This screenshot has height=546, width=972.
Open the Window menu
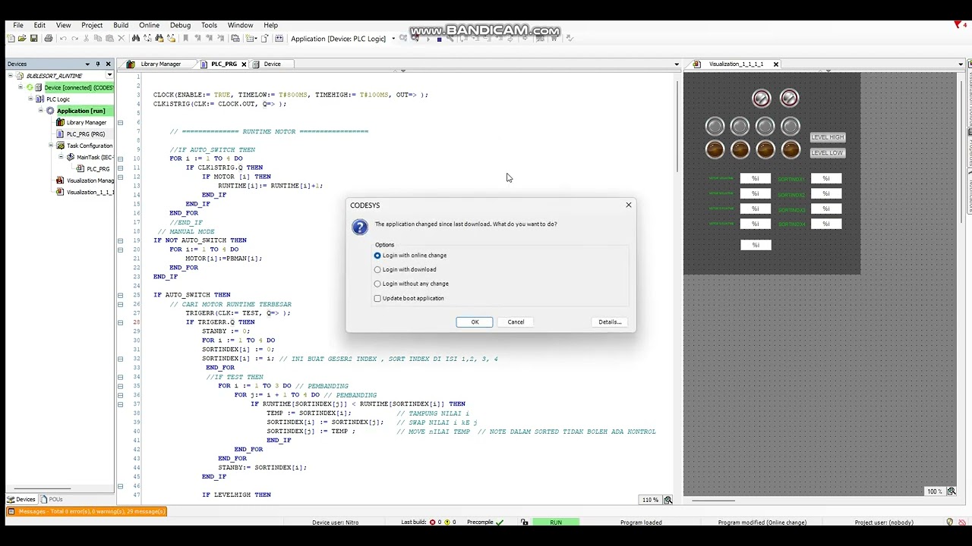pos(240,25)
